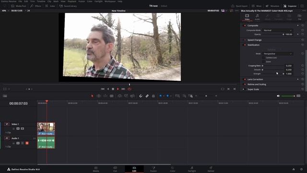Open the Stabilization Mode Perspective dropdown
307x173 pixels.
tap(277, 54)
